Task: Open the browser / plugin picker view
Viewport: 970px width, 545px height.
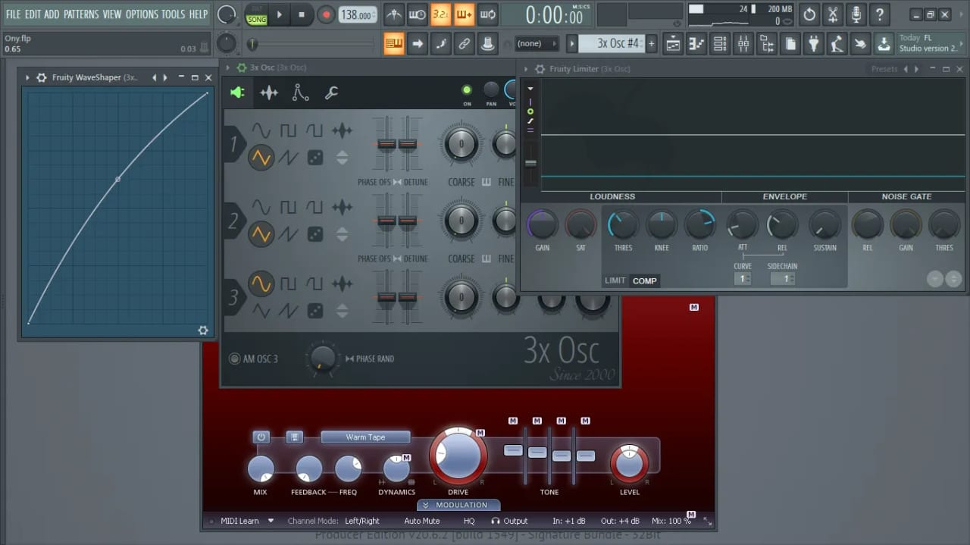Action: (767, 44)
